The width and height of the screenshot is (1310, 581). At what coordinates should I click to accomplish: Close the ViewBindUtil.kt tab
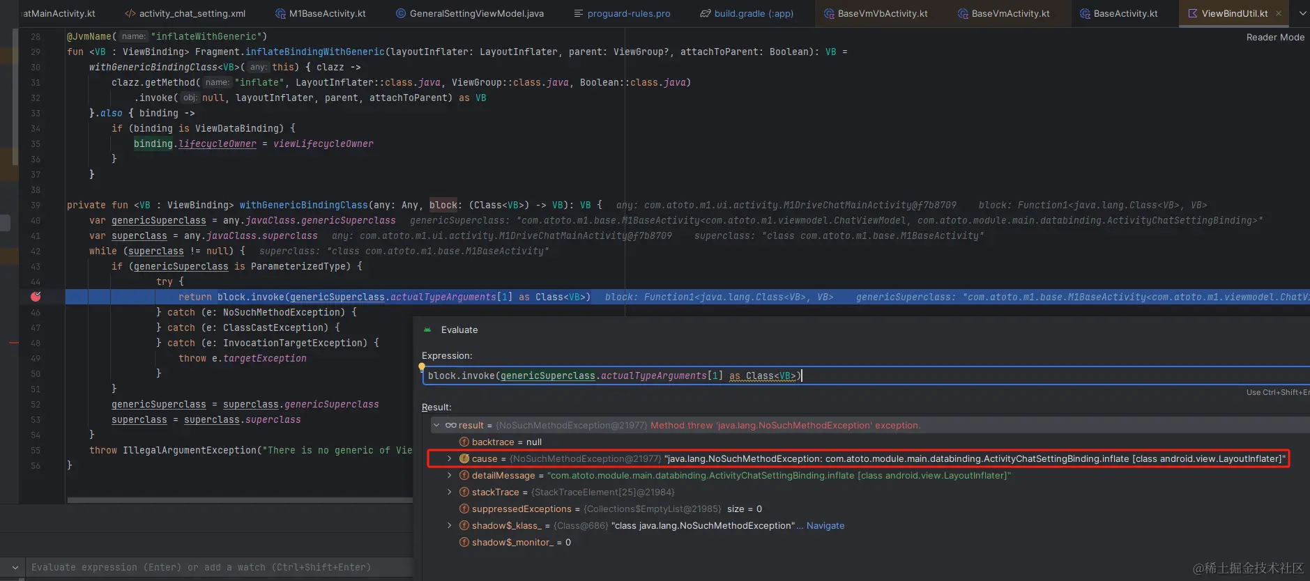1279,13
